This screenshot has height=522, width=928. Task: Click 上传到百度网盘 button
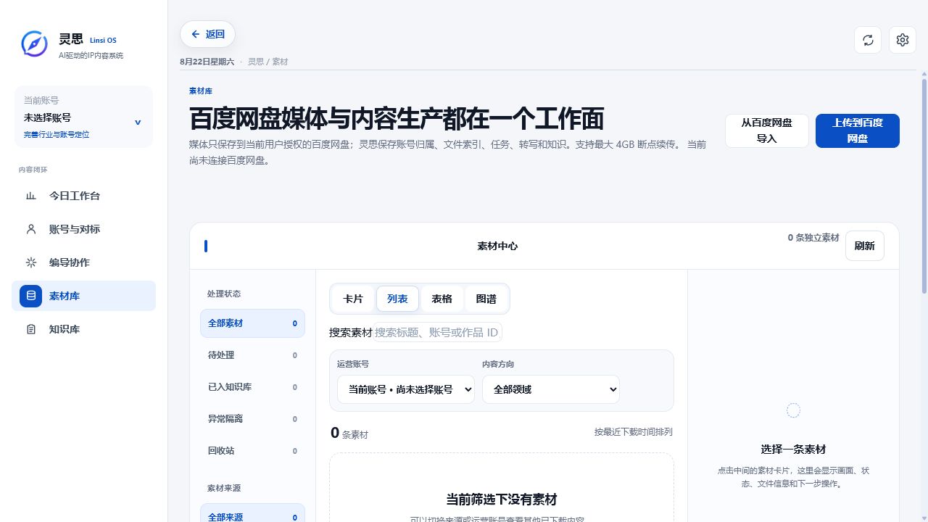point(858,130)
